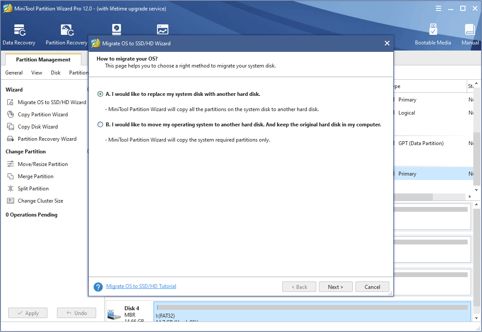Click the Merge Partition icon
This screenshot has width=482, height=332.
click(x=10, y=176)
